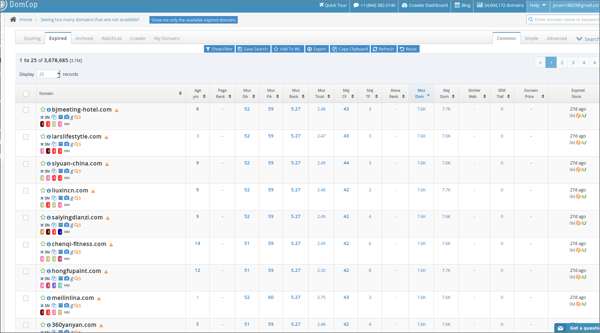This screenshot has height=333, width=600.
Task: Click pink 3 badge under larslifestytle.com
Action: pyautogui.click(x=42, y=151)
